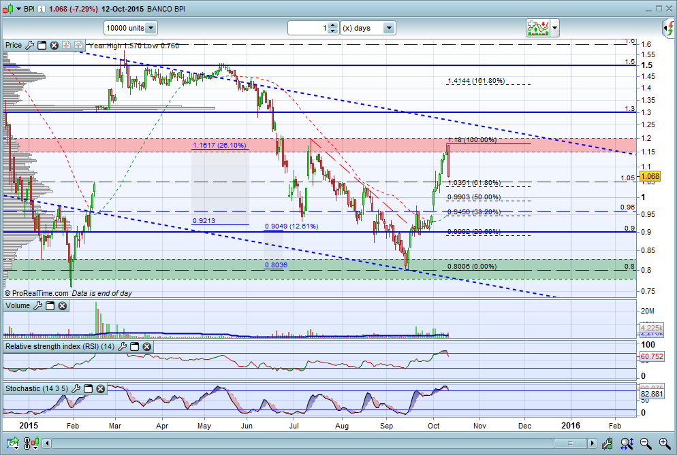This screenshot has height=455, width=677.
Task: Click the horizontal scrollbar right arrow
Action: click(x=592, y=443)
